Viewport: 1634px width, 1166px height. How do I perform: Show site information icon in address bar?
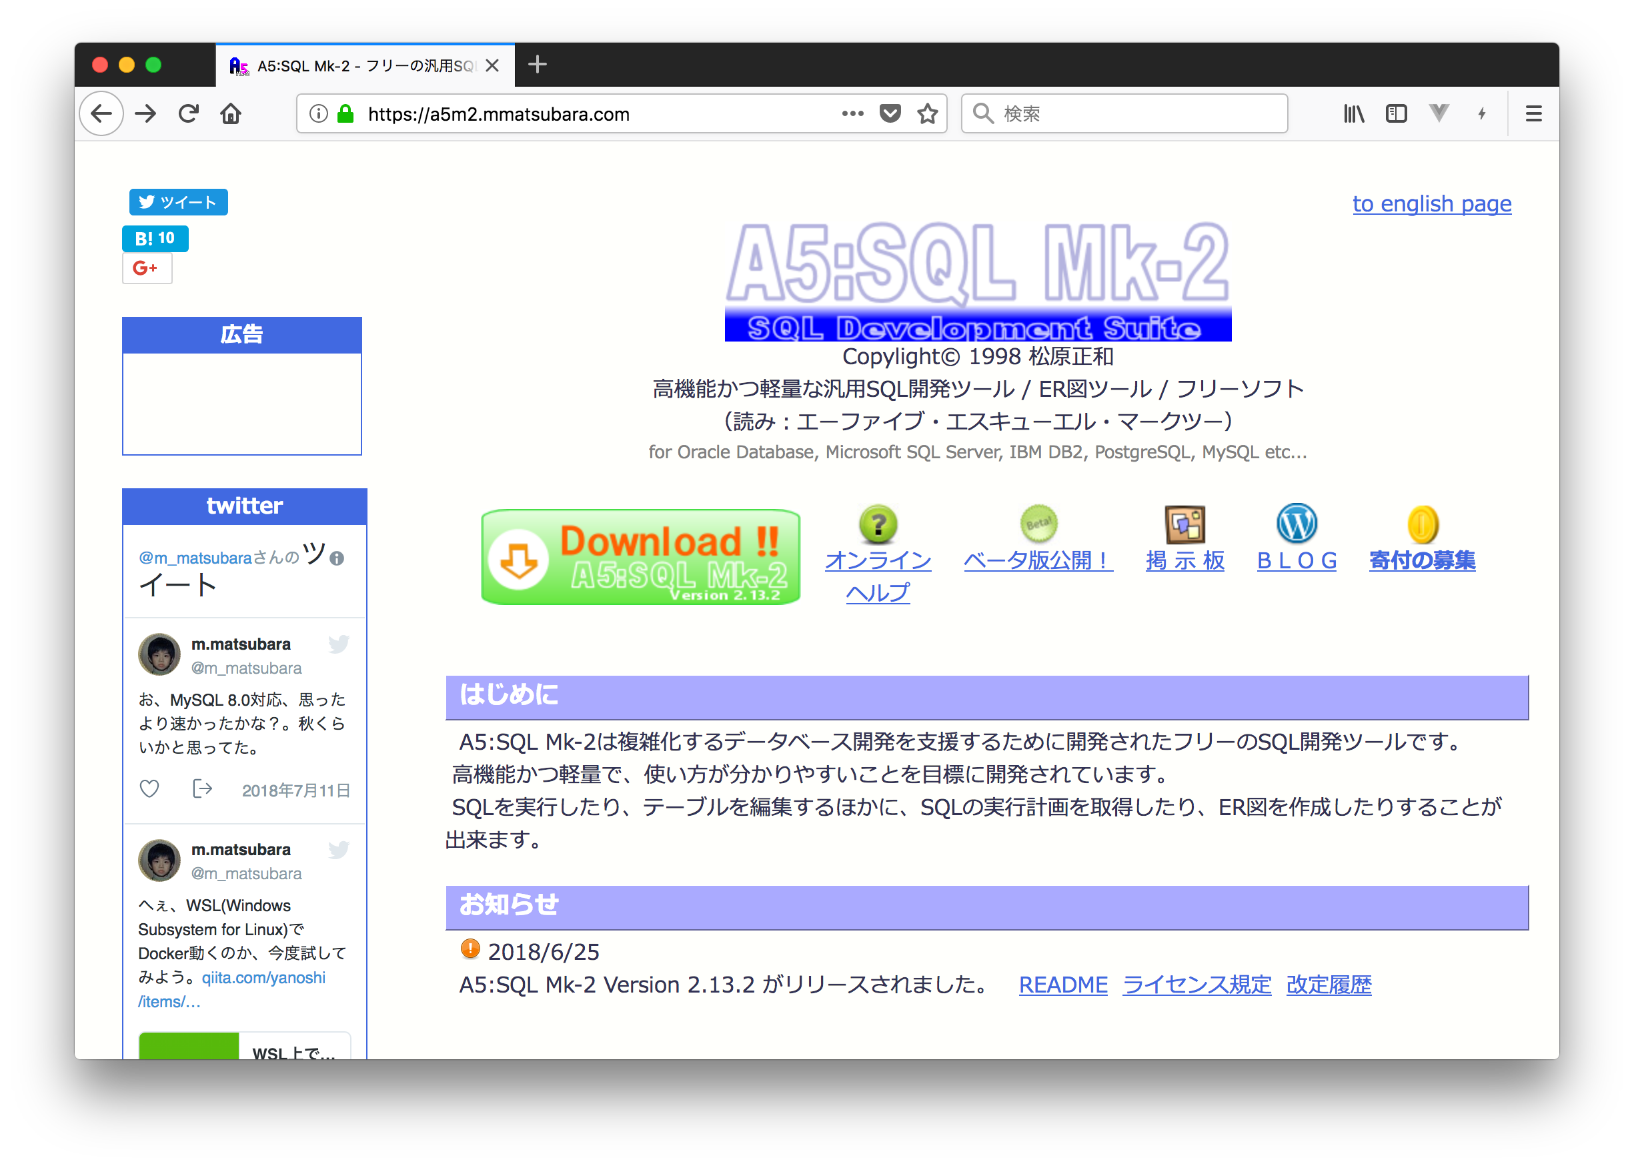pyautogui.click(x=319, y=113)
